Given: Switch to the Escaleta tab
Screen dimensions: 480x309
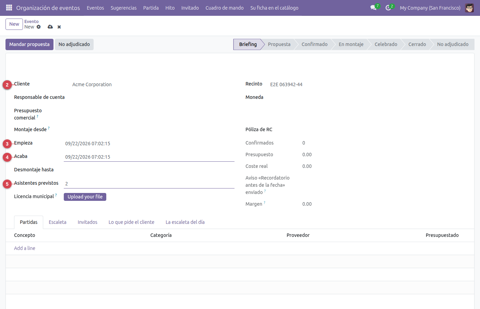Looking at the screenshot, I should pos(58,222).
